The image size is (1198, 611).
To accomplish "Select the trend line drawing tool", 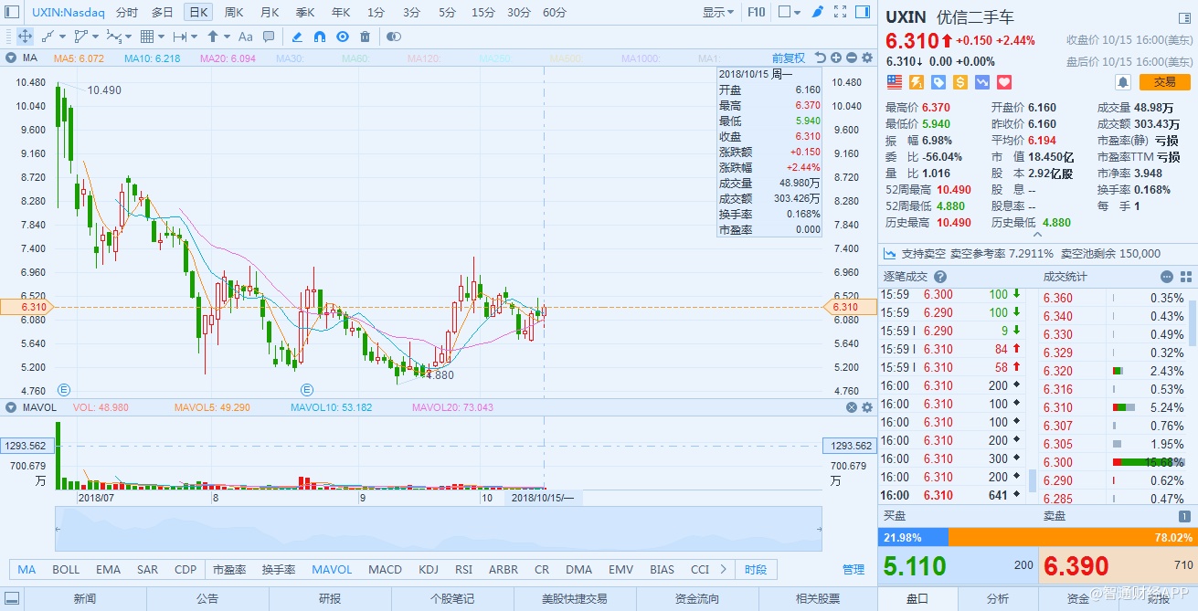I will click(x=48, y=37).
